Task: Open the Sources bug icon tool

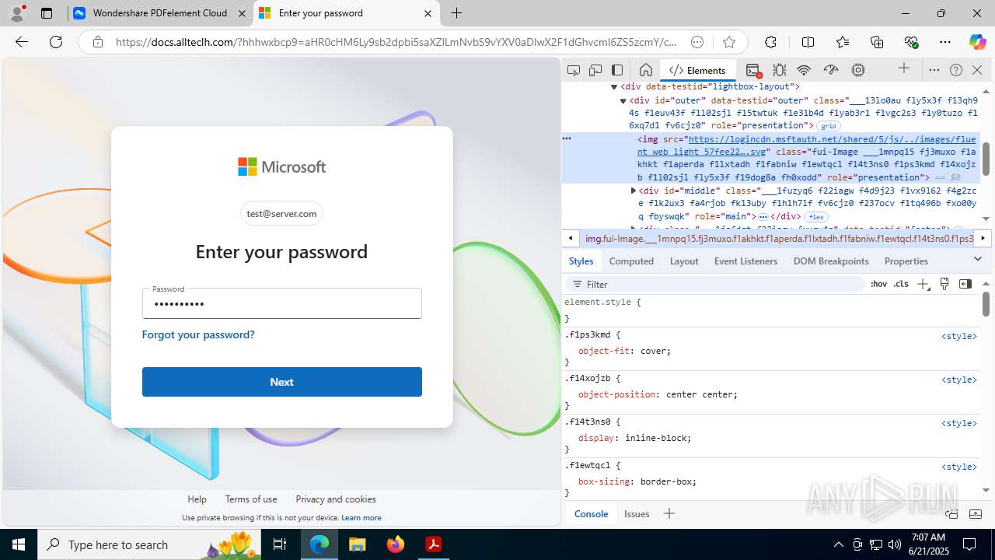Action: tap(780, 70)
